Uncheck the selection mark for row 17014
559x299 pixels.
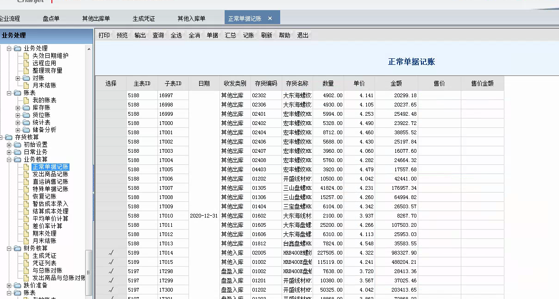tap(111, 253)
